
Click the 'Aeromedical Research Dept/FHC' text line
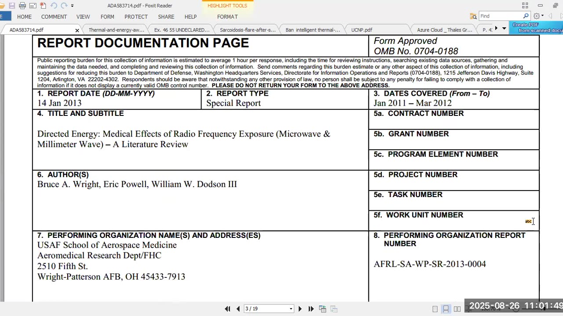click(99, 255)
